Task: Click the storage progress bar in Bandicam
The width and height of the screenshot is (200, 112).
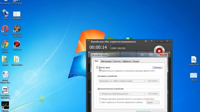Action: pos(118,46)
